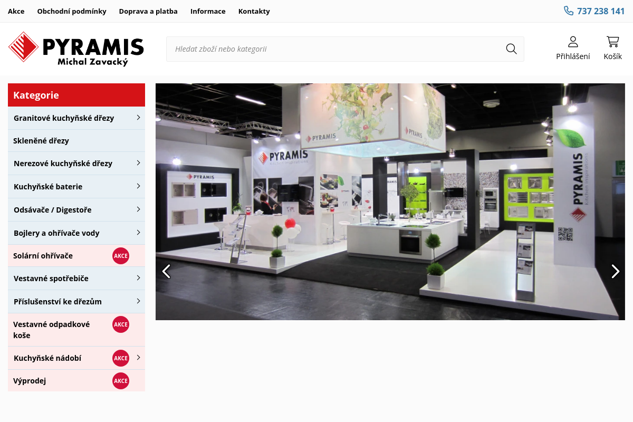Image resolution: width=633 pixels, height=422 pixels.
Task: Focus the Hledat zboží nebo kategorii field
Action: pos(345,49)
